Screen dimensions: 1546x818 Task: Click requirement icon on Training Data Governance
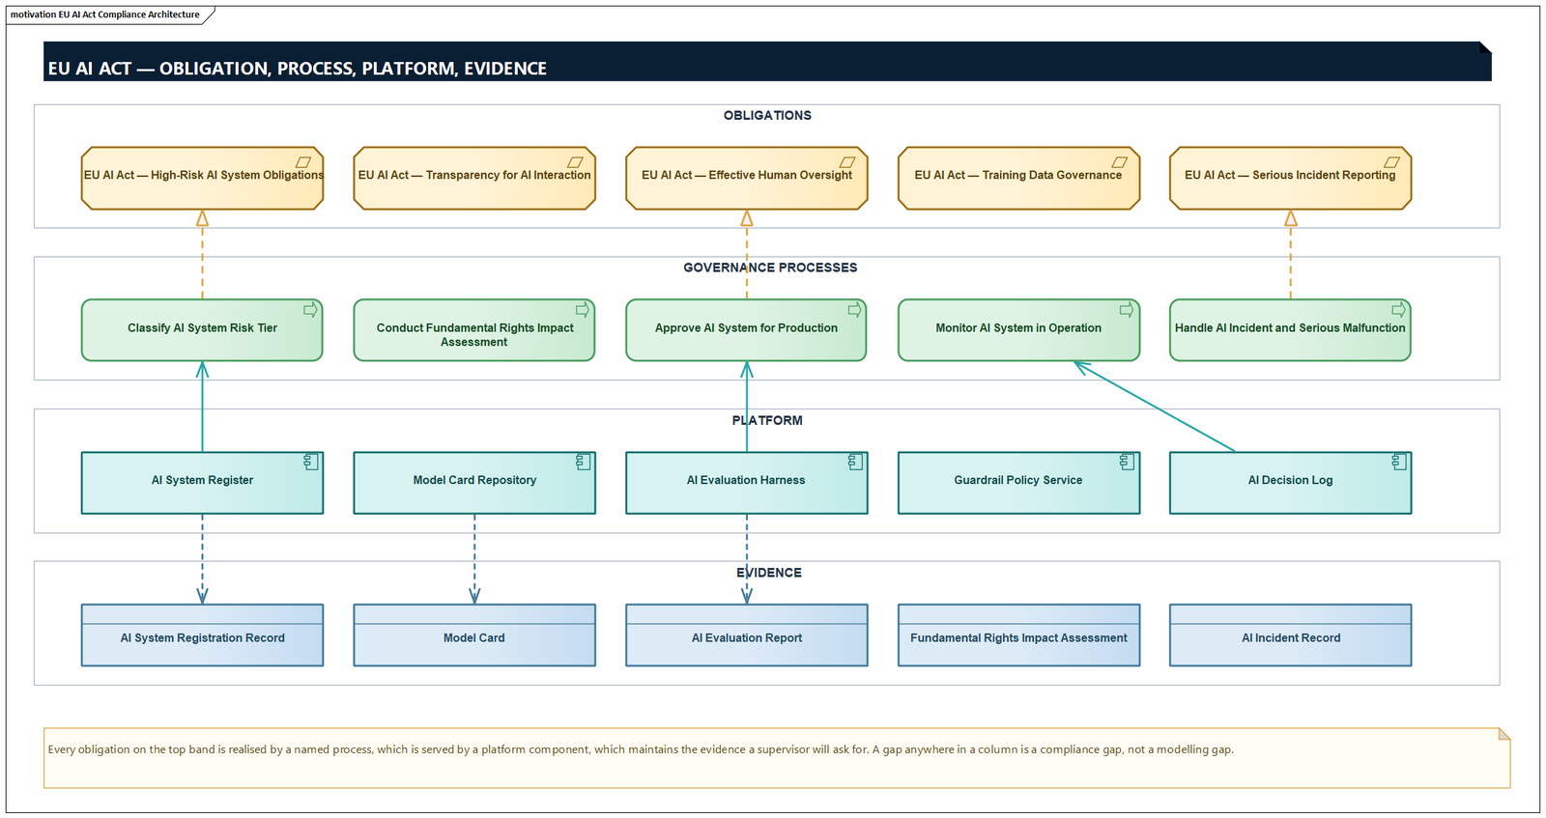[x=1120, y=162]
